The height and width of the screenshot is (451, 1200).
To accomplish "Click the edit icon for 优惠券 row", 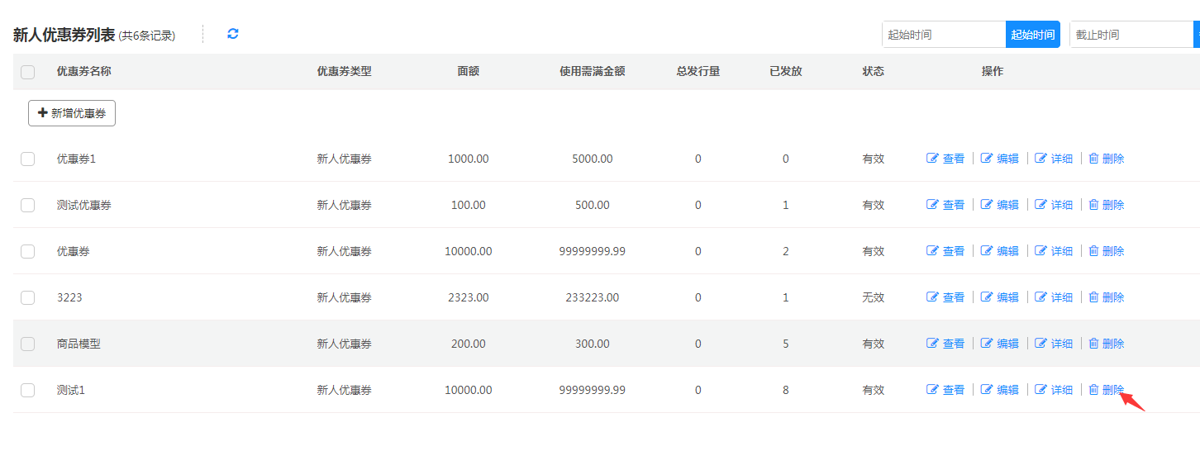I will click(986, 251).
